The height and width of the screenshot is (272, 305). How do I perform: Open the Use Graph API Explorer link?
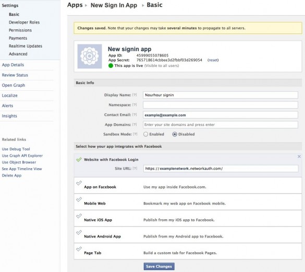point(22,156)
